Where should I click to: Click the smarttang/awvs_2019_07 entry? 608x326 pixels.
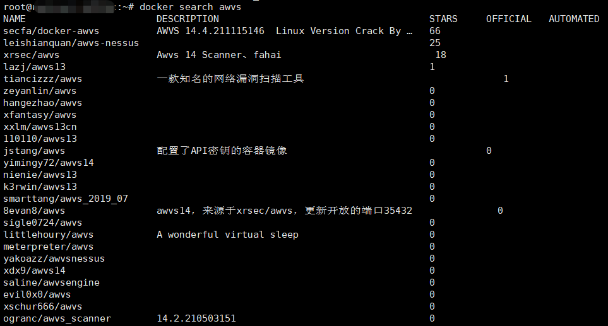coord(66,199)
